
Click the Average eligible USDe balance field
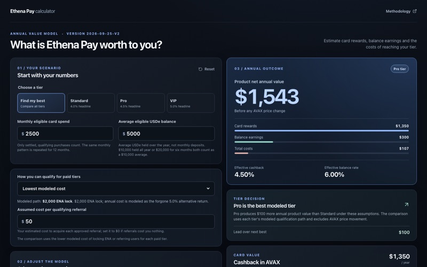(167, 133)
